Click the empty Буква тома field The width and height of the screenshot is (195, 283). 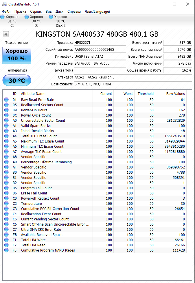click(100, 70)
